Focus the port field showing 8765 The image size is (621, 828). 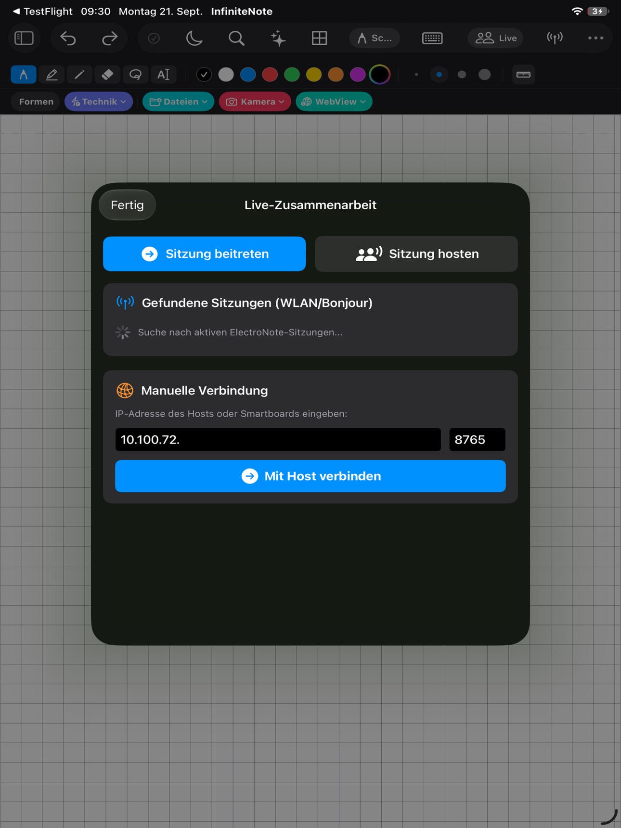[477, 439]
